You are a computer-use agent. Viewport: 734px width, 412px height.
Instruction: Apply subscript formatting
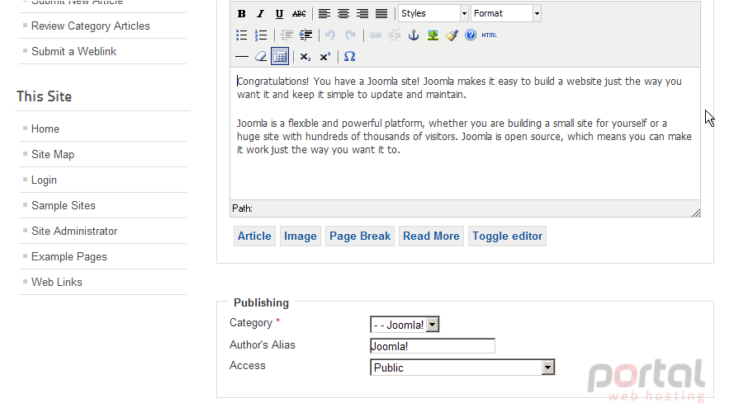(305, 57)
